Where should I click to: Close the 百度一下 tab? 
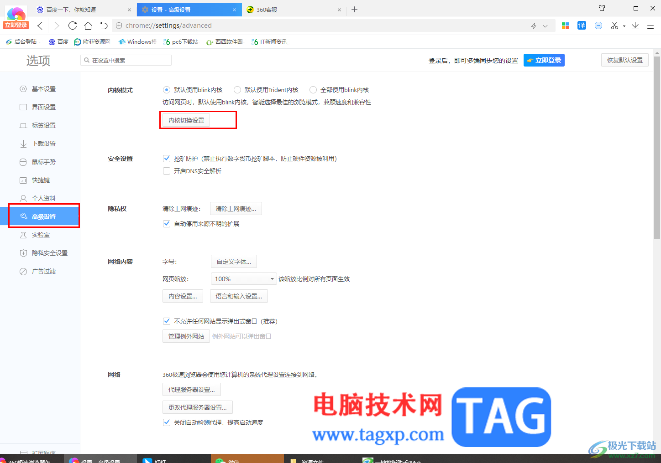pyautogui.click(x=129, y=10)
